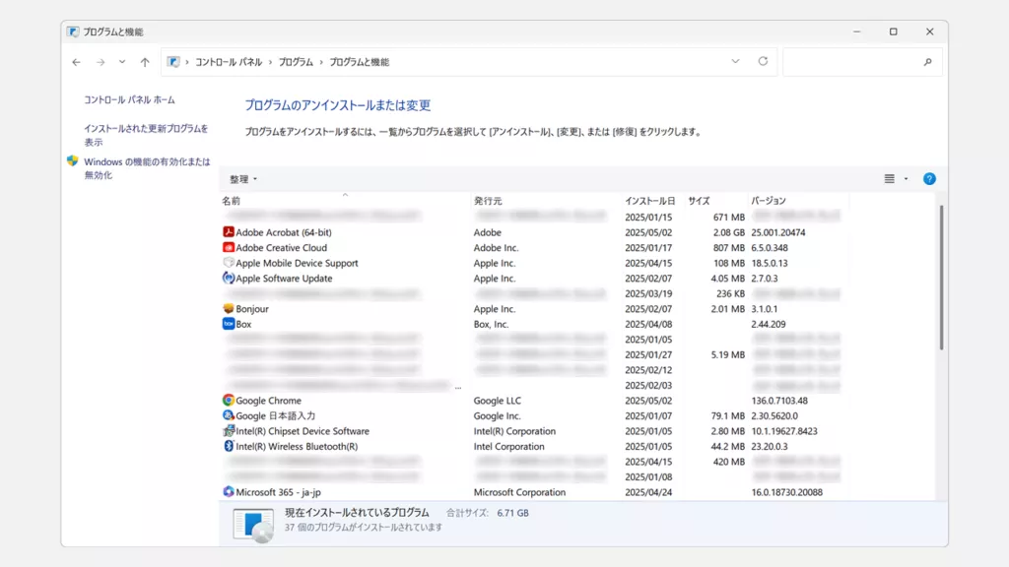1009x567 pixels.
Task: Click the shield icon beside Windows の機能
Action: [x=72, y=160]
